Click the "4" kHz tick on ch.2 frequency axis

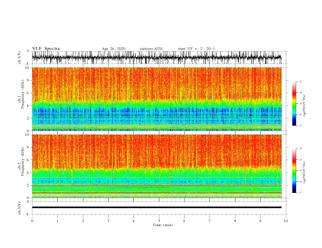click(28, 173)
